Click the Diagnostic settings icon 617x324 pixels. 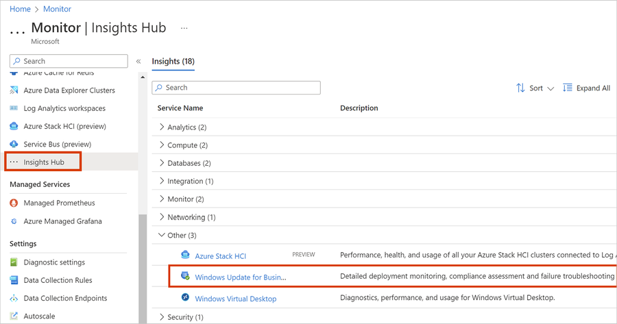click(14, 262)
